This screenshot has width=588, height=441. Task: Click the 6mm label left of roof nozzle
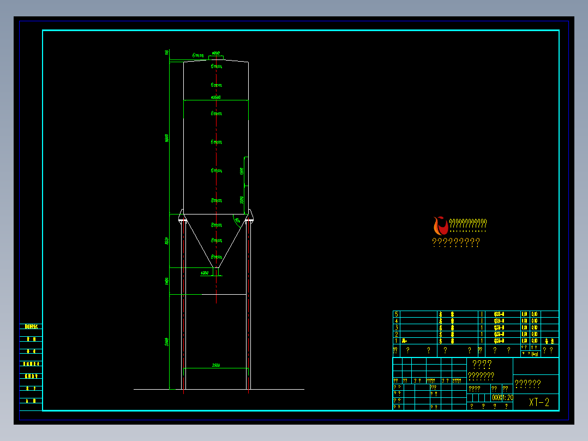[x=198, y=56]
